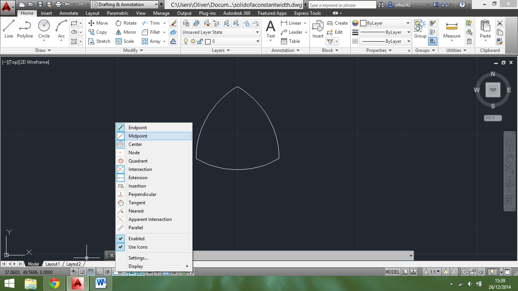
Task: Click the Array tool
Action: pos(151,41)
